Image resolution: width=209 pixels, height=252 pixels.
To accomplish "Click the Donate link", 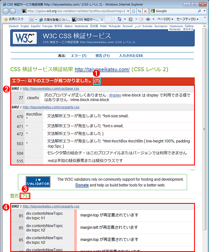I will [82, 185].
